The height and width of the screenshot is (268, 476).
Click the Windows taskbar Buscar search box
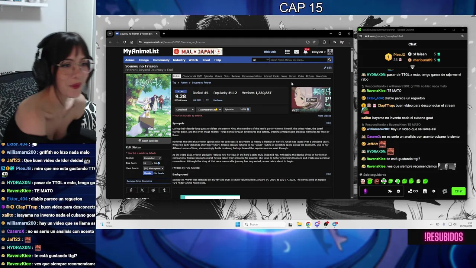(x=264, y=224)
